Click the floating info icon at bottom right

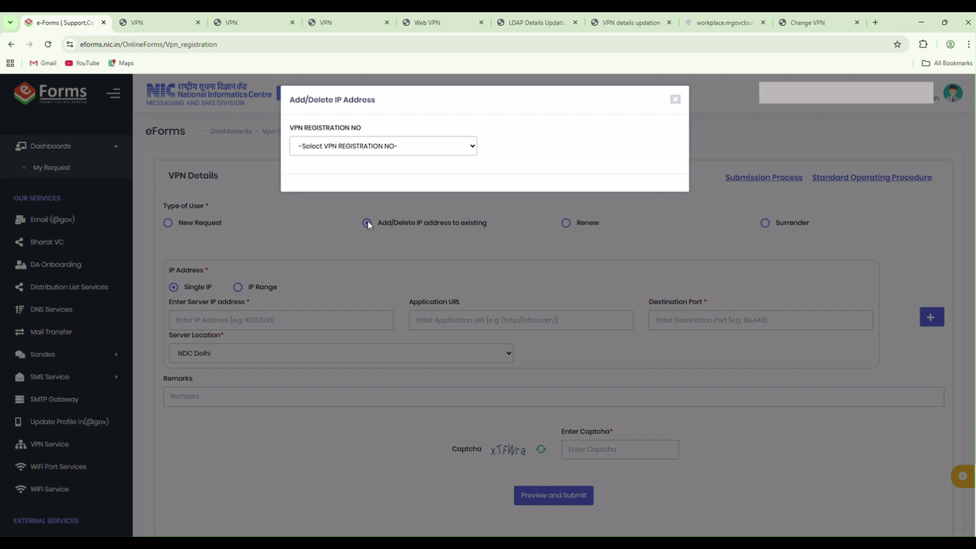962,476
